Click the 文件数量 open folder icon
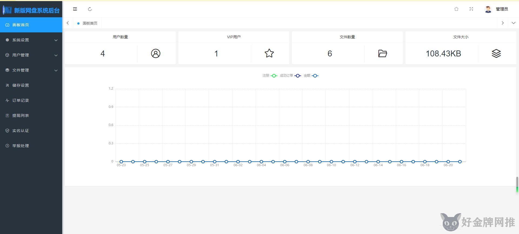This screenshot has height=234, width=519. 383,53
